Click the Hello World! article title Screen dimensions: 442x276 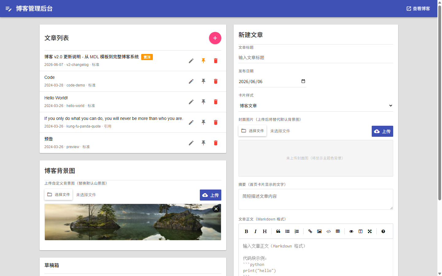(x=56, y=98)
